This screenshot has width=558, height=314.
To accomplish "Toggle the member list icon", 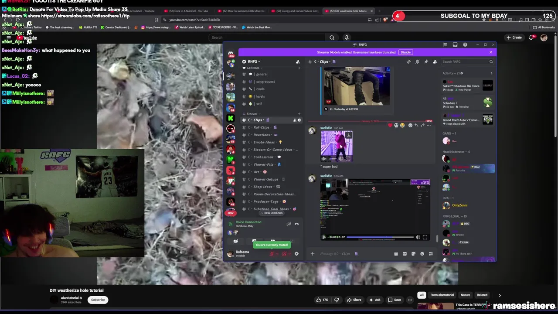I will tap(435, 61).
